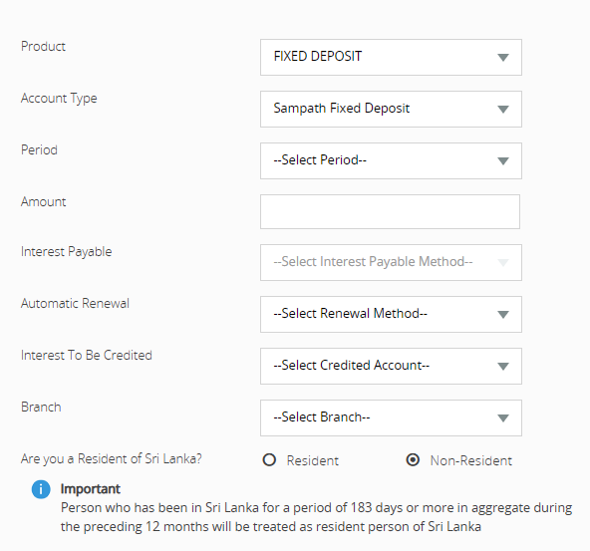Click the Branch dropdown arrow icon
The height and width of the screenshot is (551, 590).
pos(503,417)
